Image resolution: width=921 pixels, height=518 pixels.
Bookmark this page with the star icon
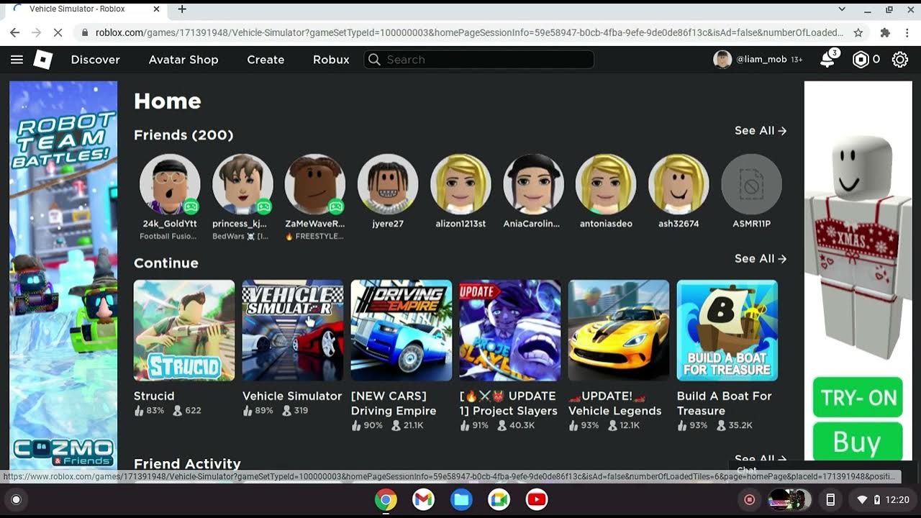[x=858, y=32]
